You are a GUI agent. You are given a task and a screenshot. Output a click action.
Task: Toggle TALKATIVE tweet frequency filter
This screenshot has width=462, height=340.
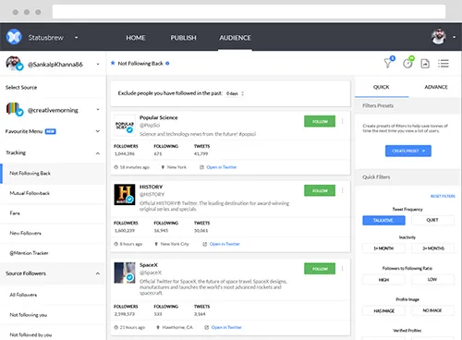383,220
